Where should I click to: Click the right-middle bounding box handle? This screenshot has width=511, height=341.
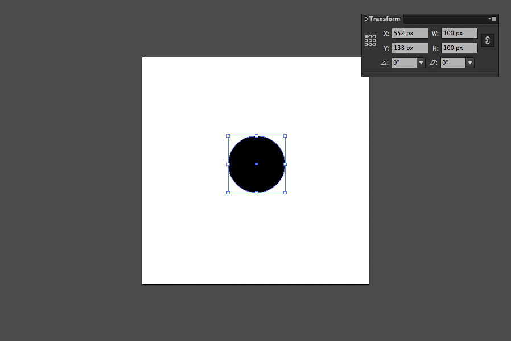pyautogui.click(x=285, y=164)
